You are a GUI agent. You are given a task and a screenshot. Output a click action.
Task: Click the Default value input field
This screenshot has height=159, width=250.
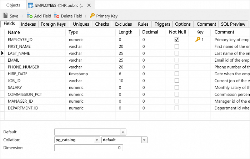87,132
